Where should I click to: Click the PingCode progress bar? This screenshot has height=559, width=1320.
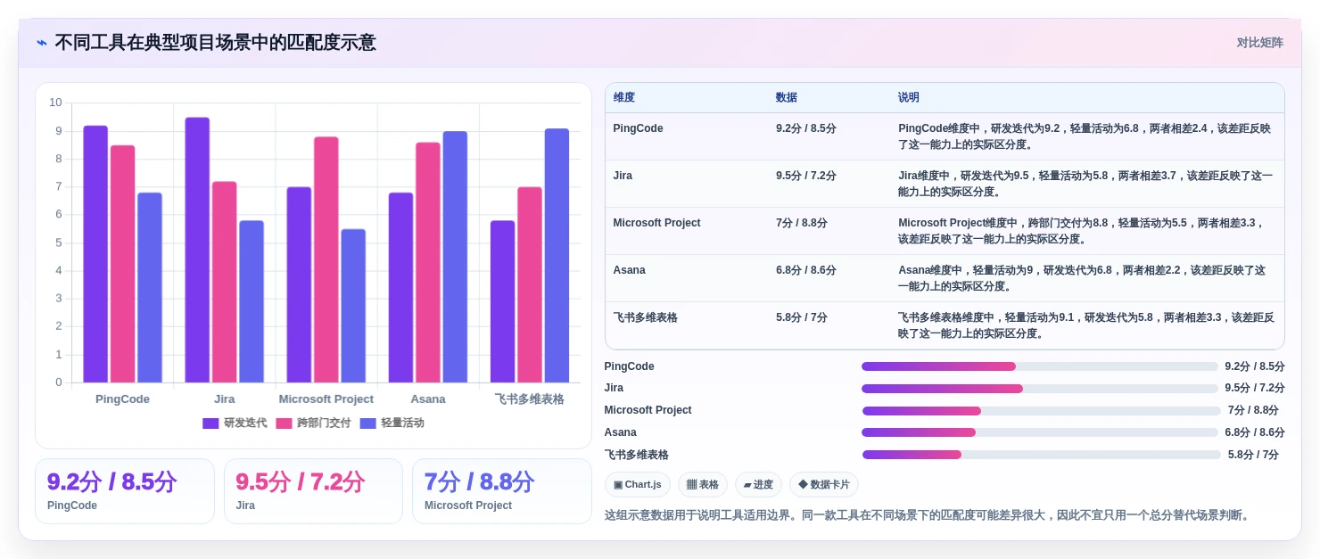tap(1040, 366)
